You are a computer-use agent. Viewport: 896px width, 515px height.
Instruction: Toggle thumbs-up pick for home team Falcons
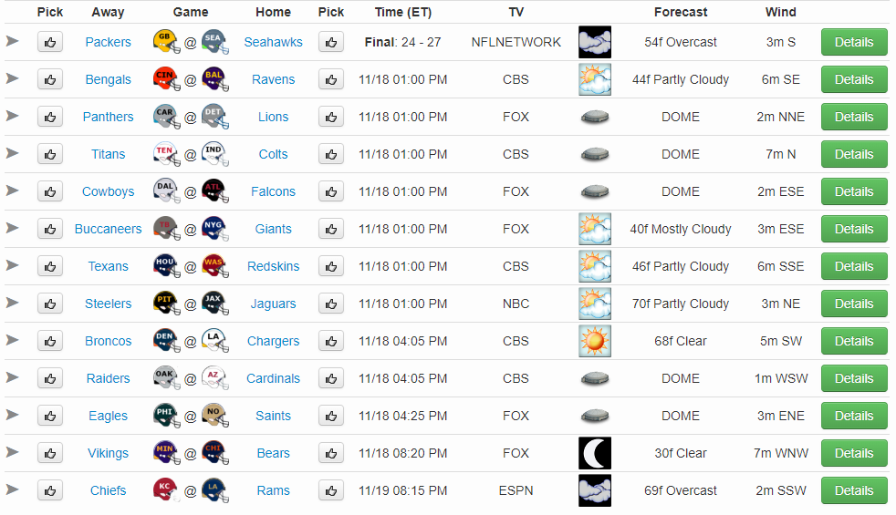[x=331, y=191]
